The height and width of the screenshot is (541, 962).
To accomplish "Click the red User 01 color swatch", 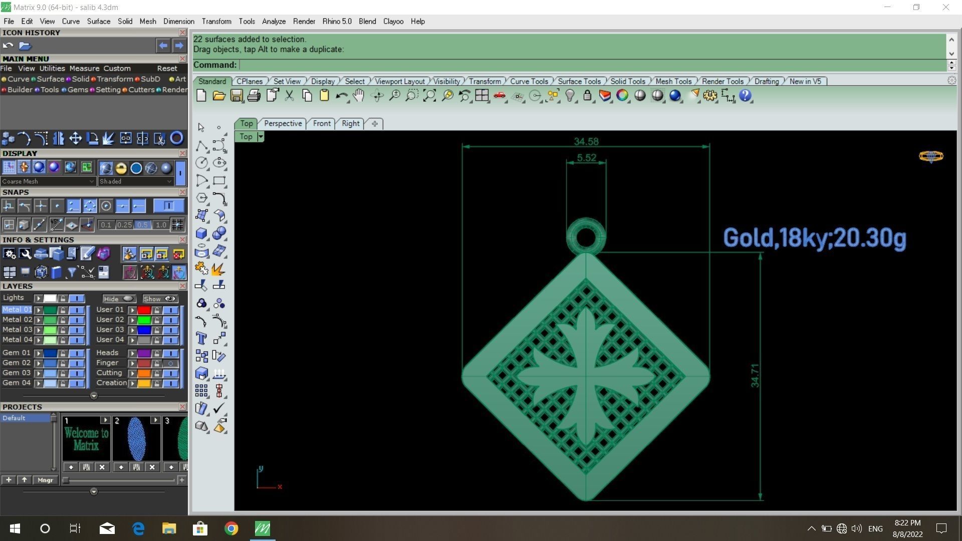I will (x=144, y=310).
